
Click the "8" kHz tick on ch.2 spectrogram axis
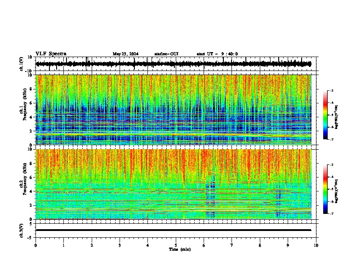point(31,164)
